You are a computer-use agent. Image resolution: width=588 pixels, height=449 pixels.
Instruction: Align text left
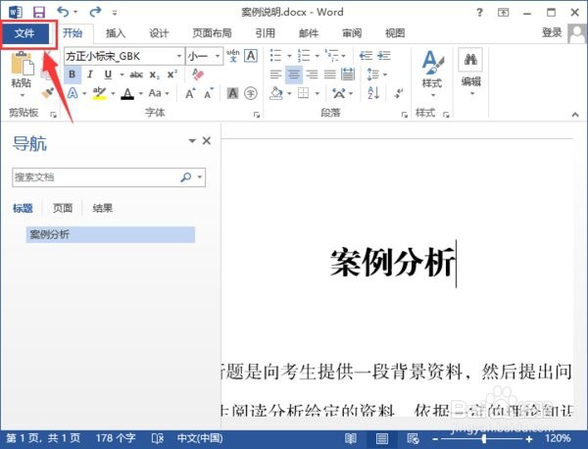[x=275, y=75]
